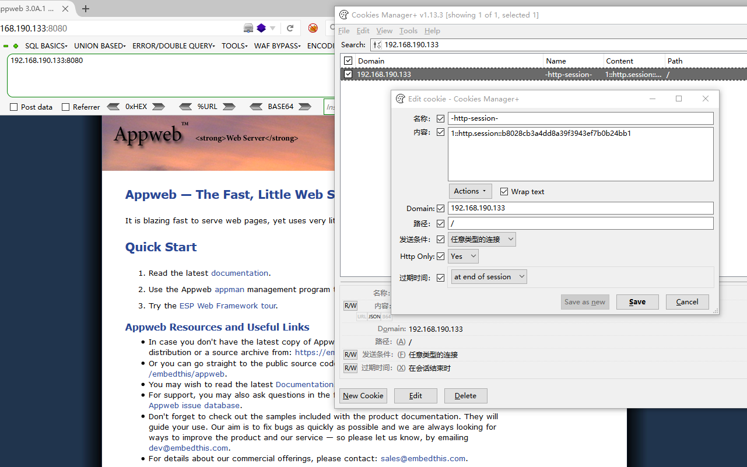The width and height of the screenshot is (747, 467).
Task: Click the blocked-script orange toolbar icon
Action: point(313,28)
